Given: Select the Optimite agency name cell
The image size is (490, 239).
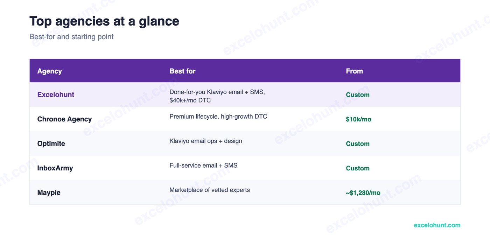Looking at the screenshot, I should [51, 143].
